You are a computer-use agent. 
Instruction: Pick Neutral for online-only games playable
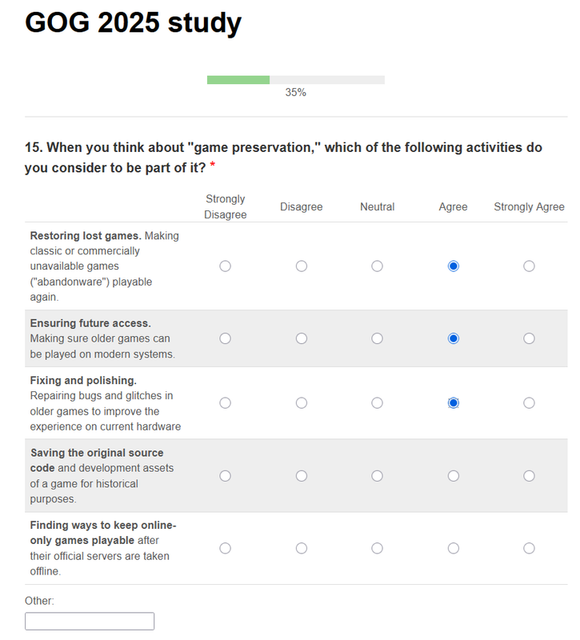377,548
